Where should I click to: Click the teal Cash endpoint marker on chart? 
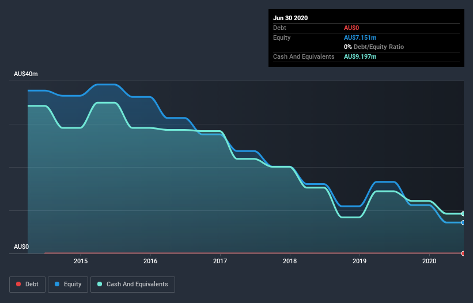coord(463,214)
